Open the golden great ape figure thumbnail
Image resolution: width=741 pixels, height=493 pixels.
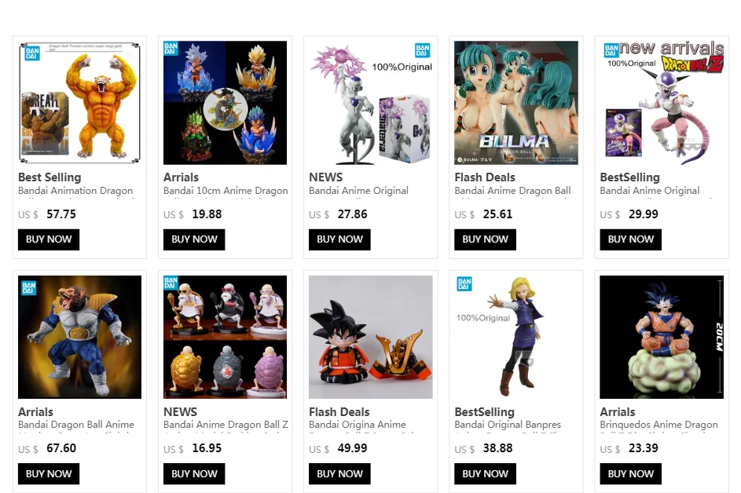pyautogui.click(x=79, y=103)
